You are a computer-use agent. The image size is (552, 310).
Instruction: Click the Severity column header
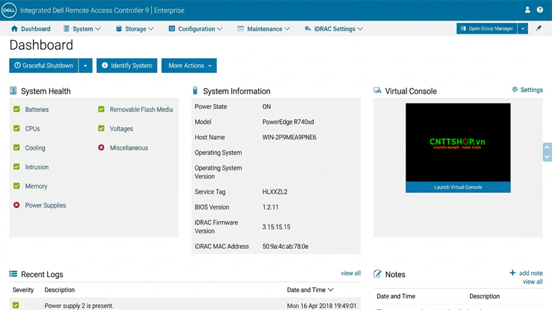[x=23, y=290]
